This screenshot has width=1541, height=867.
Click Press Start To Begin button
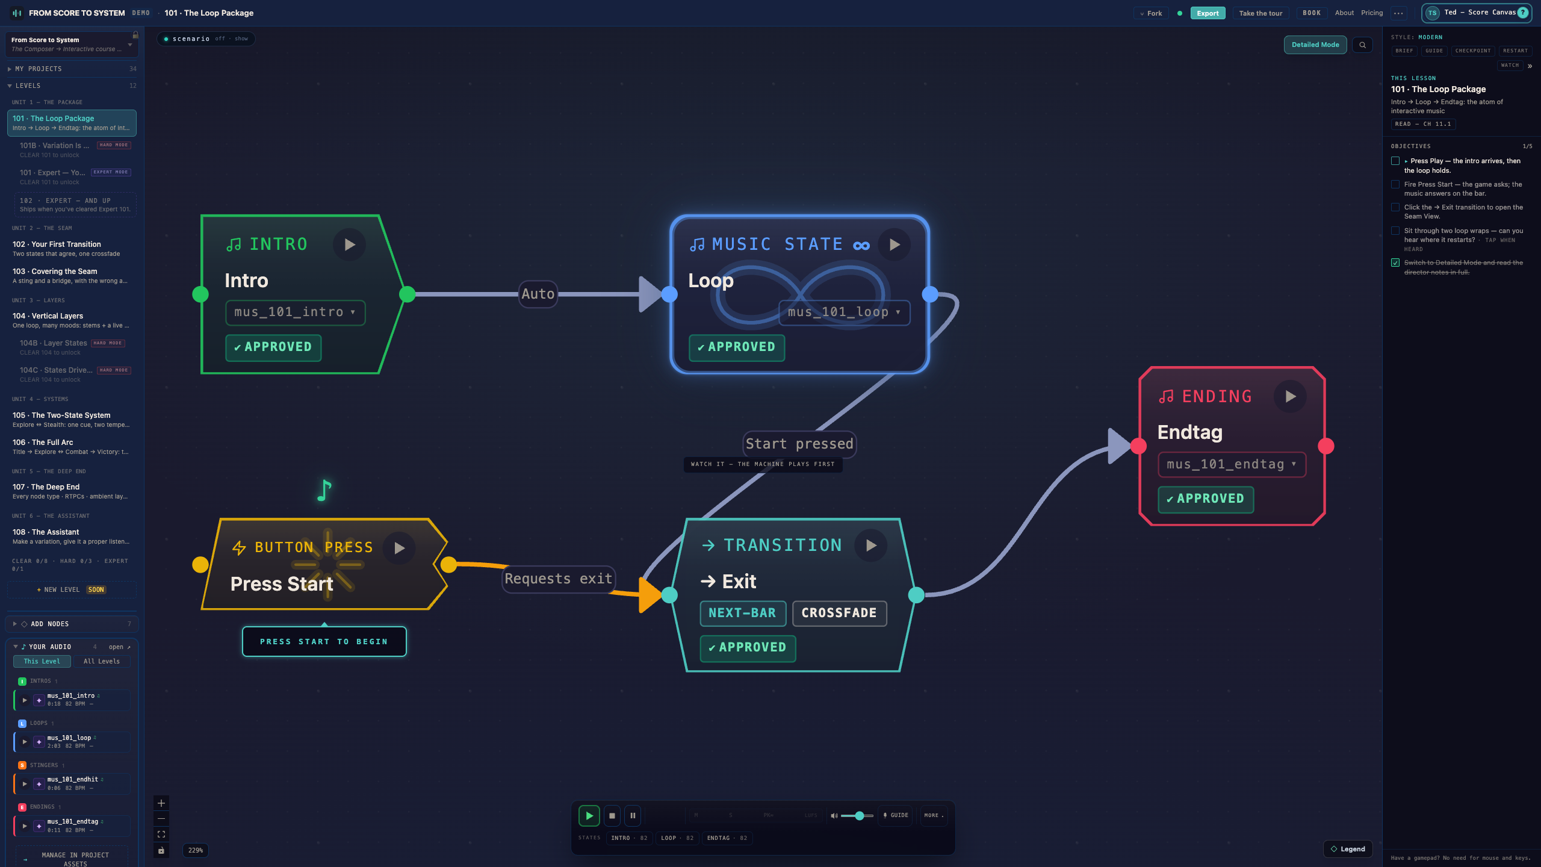click(x=324, y=642)
